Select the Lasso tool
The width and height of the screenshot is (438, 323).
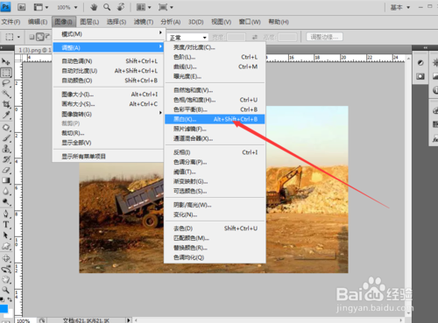coord(6,83)
